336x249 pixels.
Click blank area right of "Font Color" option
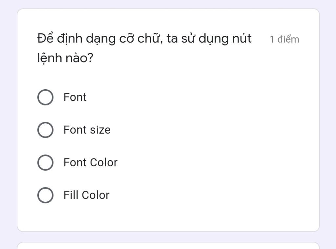coord(213,163)
